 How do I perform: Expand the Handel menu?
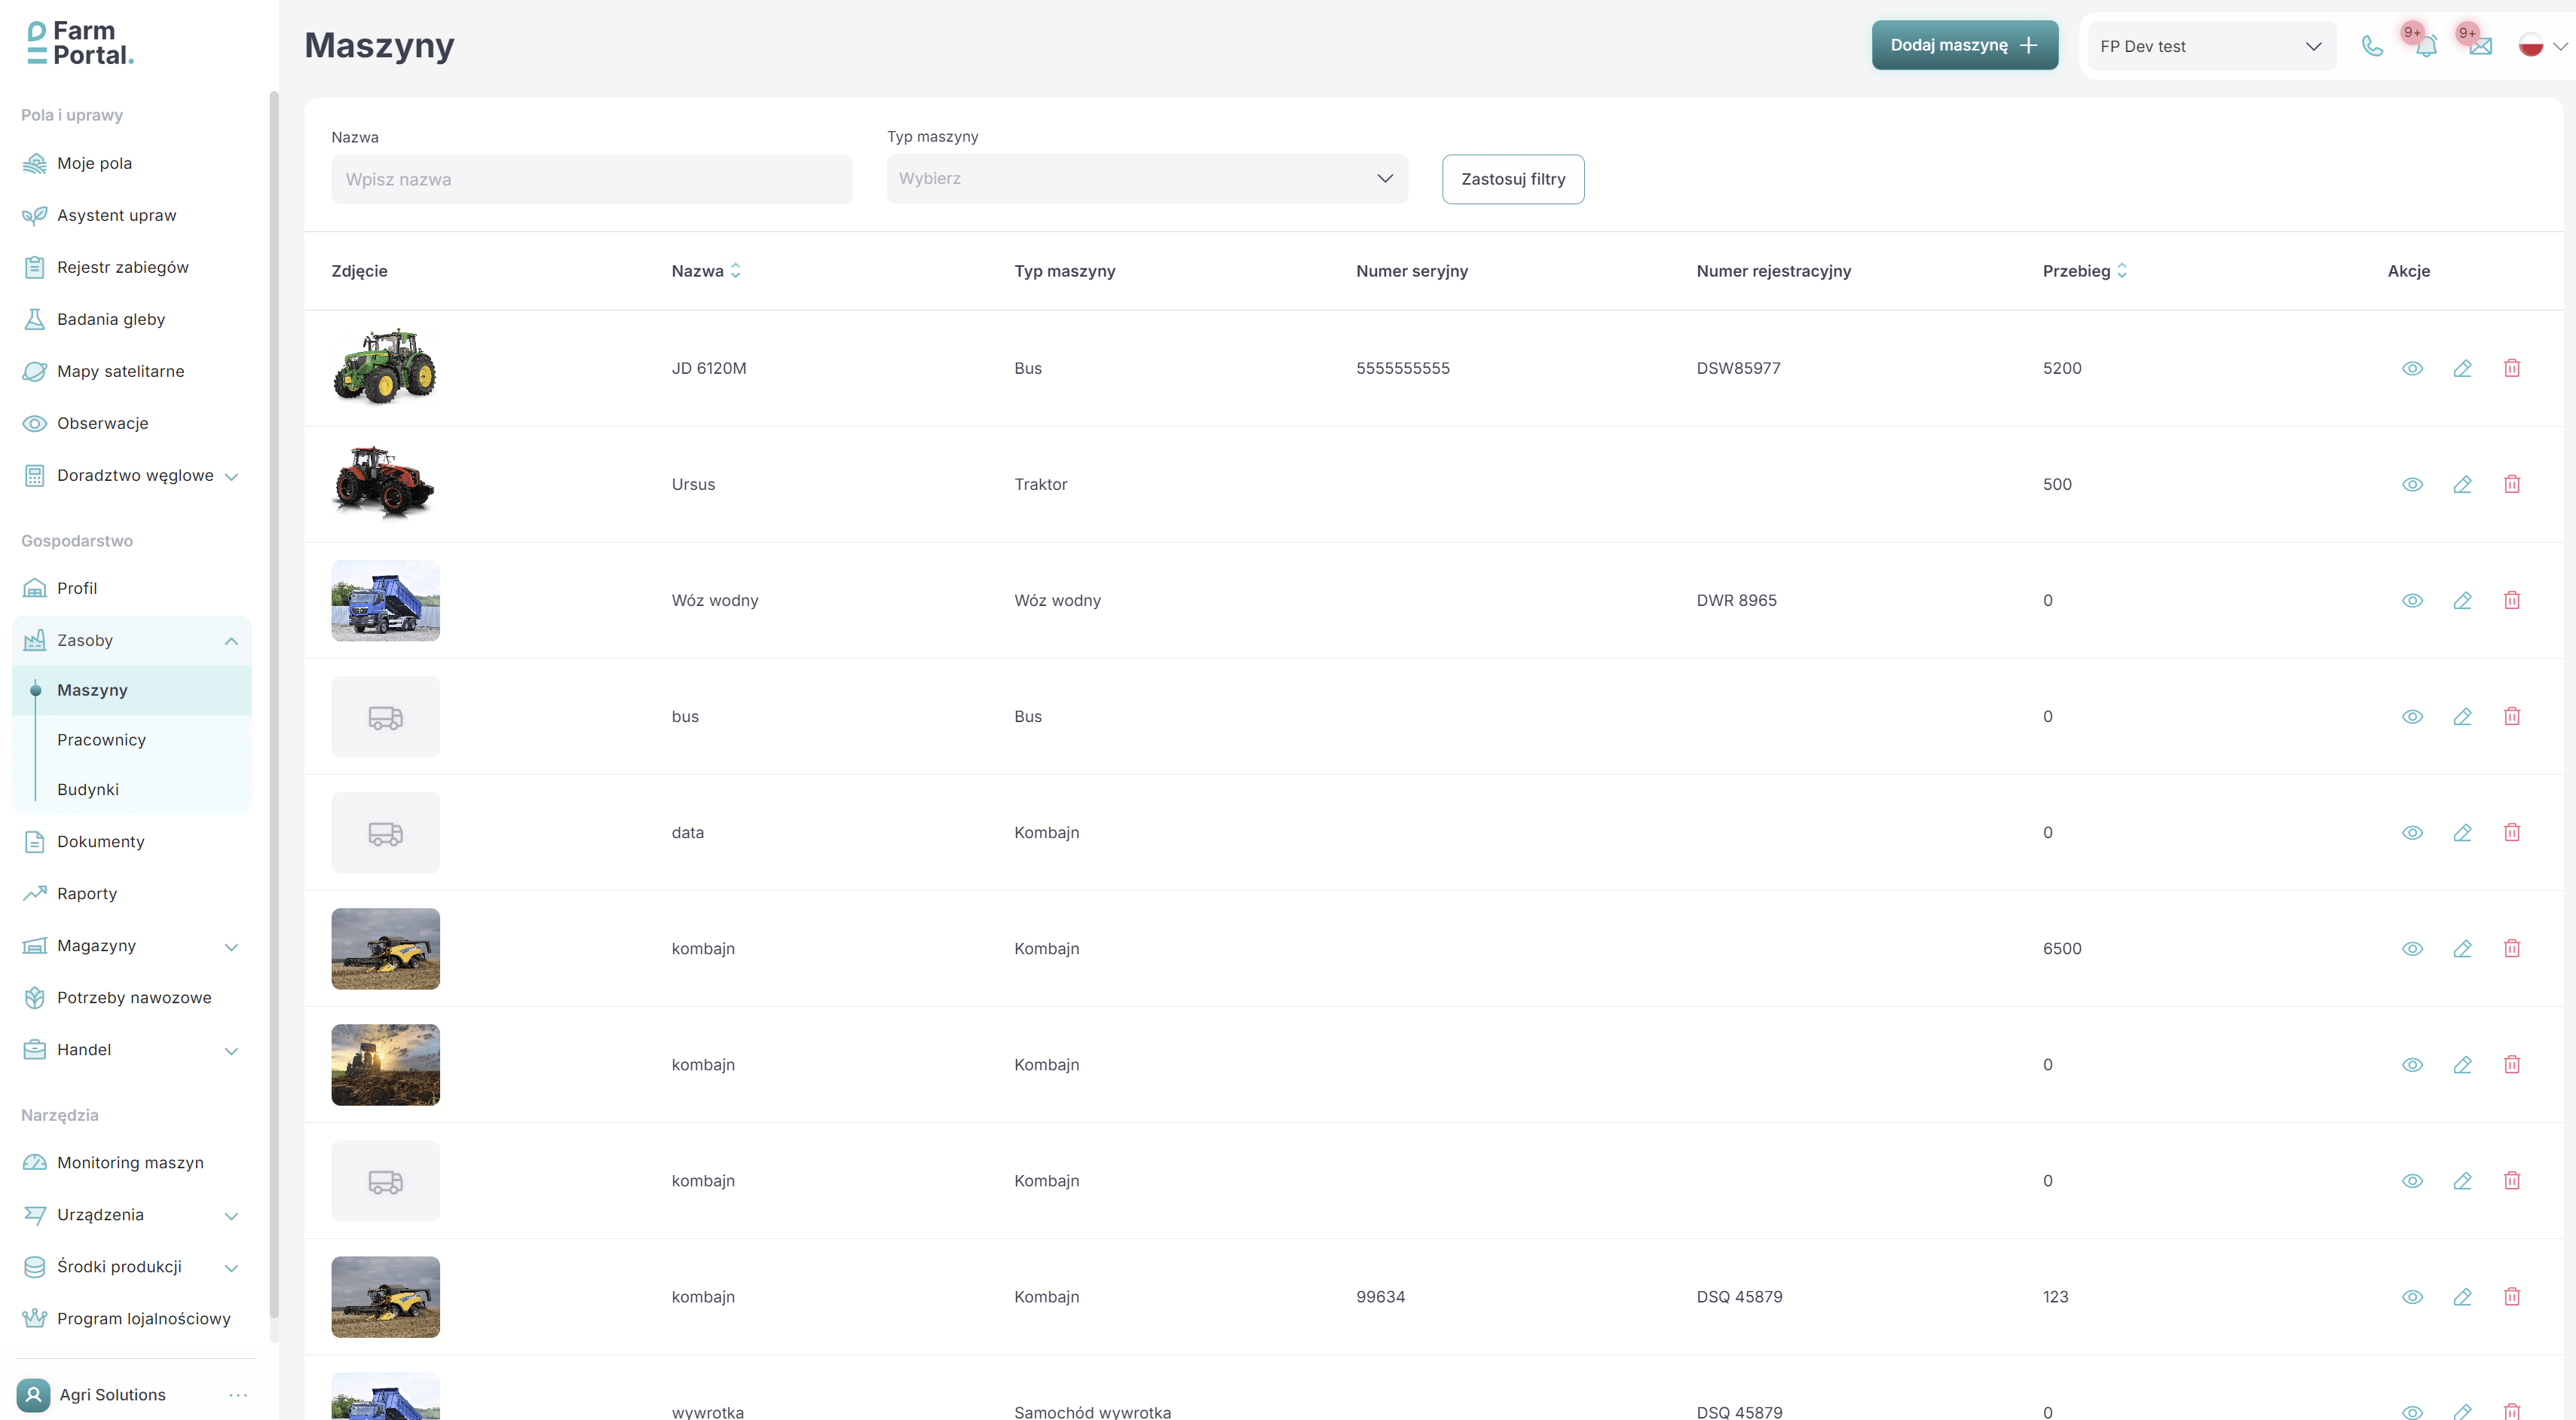click(x=231, y=1051)
